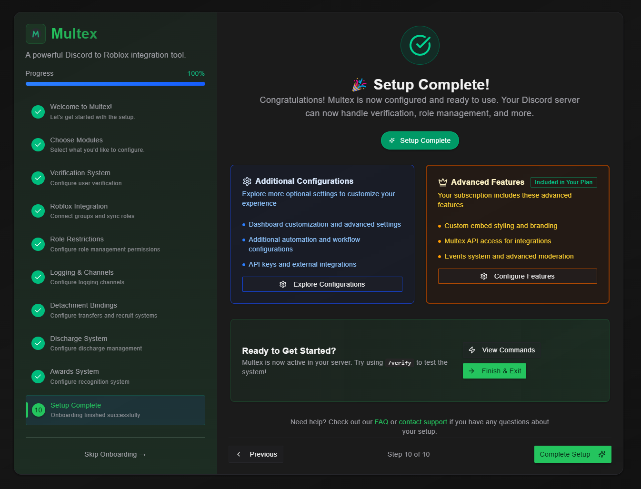Click the checkmark beside Detachment Bindings
This screenshot has height=489, width=641.
tap(38, 310)
